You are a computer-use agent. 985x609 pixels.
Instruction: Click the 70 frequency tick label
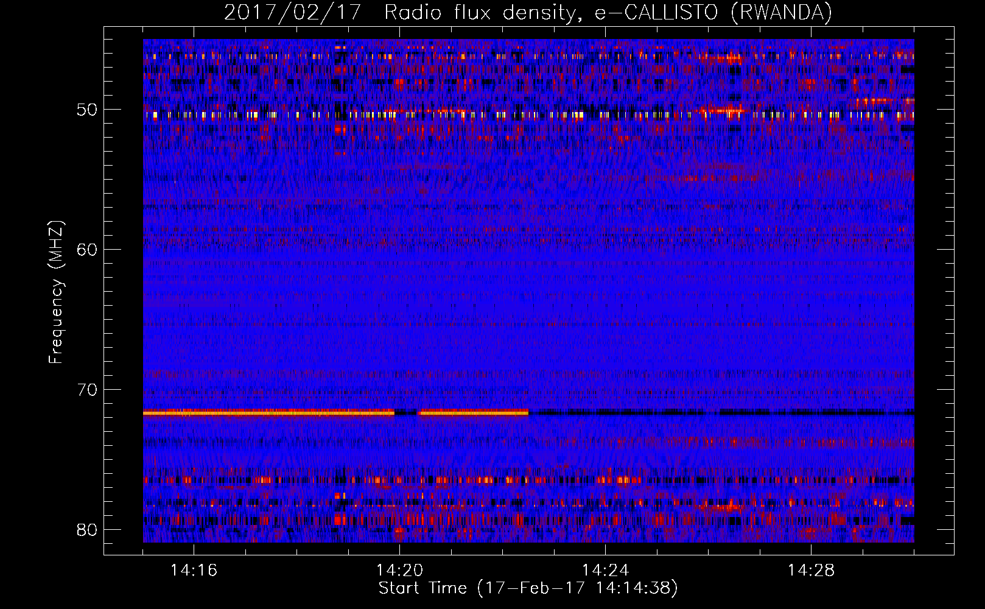coord(87,390)
